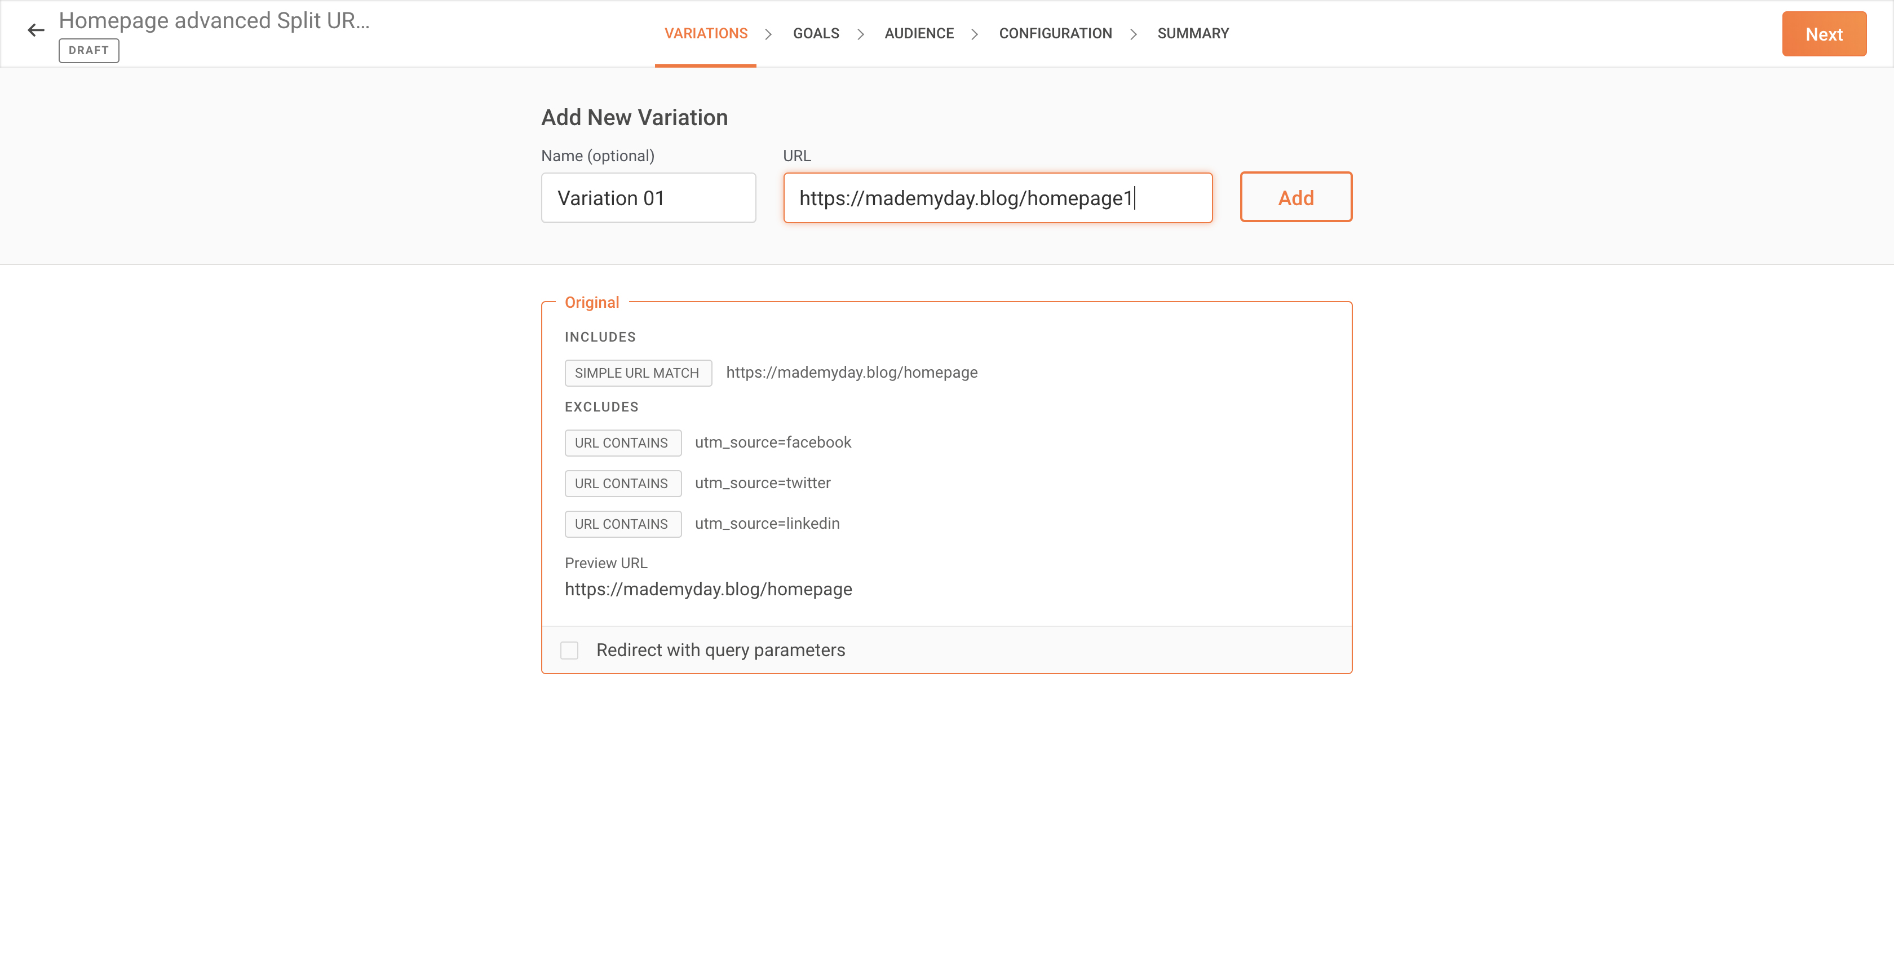Click URL CONTAINS tag for twitter
This screenshot has height=969, width=1894.
(x=621, y=483)
